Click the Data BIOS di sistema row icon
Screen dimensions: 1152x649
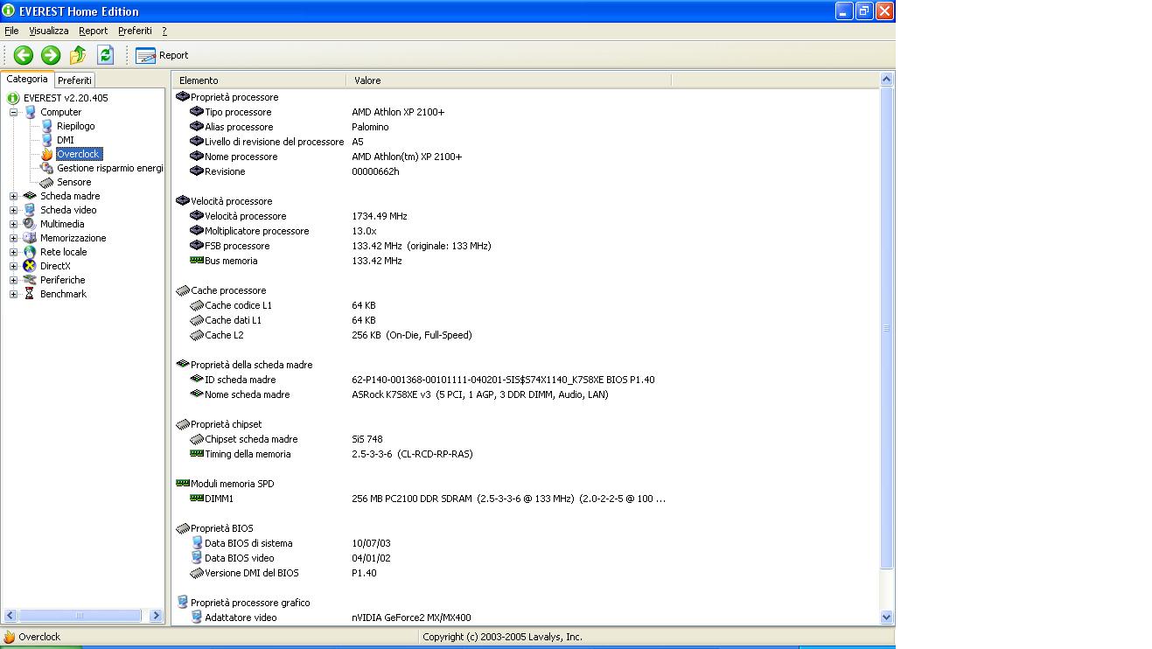click(x=197, y=543)
